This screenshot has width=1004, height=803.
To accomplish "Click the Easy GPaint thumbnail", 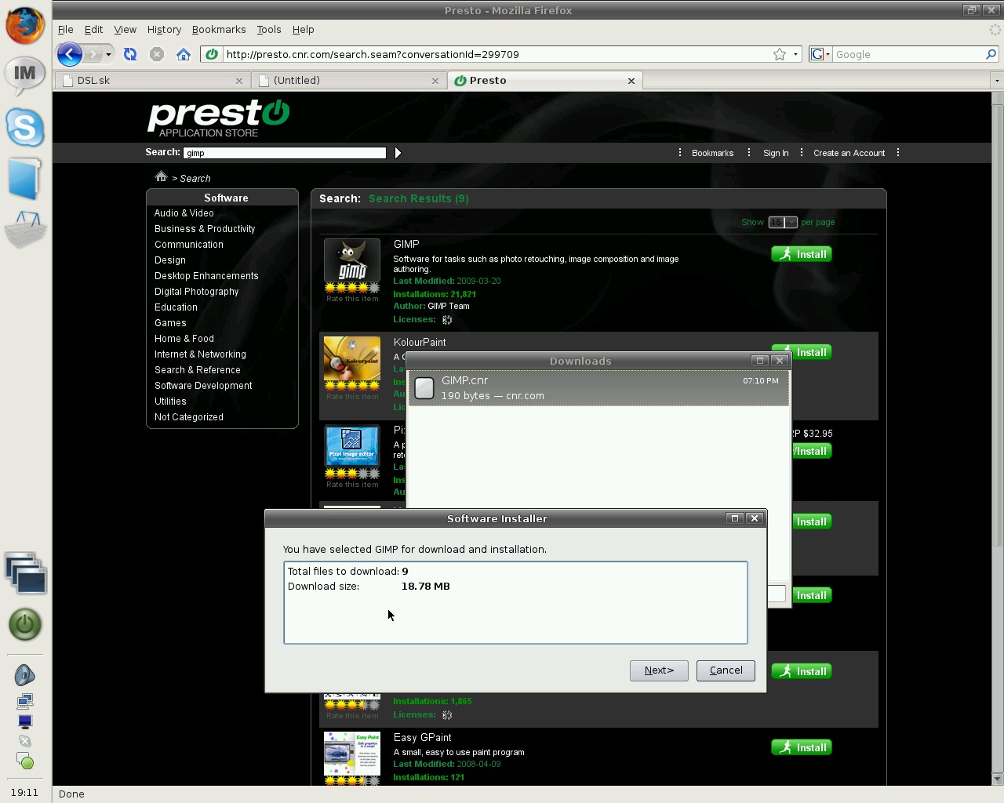I will (352, 754).
